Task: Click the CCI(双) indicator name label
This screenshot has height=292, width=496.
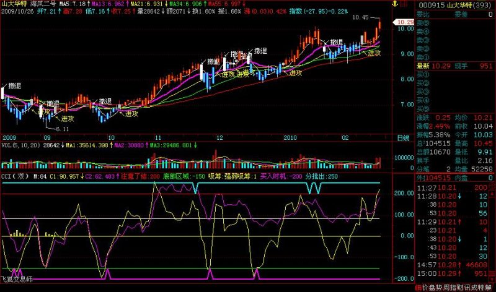Action: 15,176
